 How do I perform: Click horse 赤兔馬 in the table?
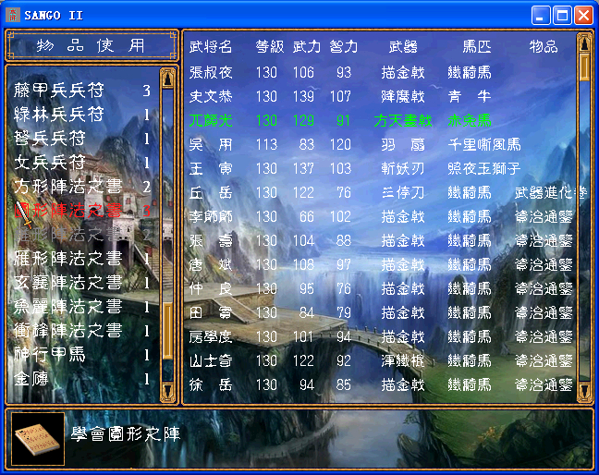(470, 120)
